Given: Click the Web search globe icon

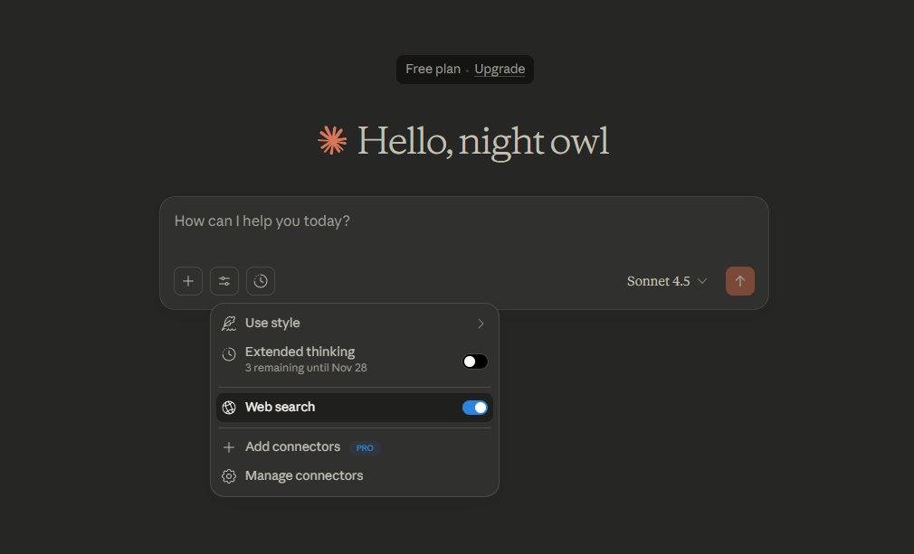Looking at the screenshot, I should pos(229,408).
